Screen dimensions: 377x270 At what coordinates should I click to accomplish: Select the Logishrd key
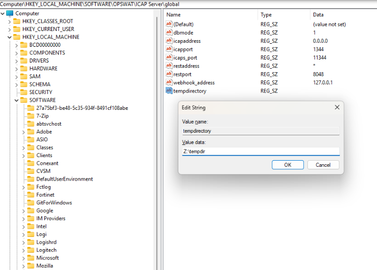[46, 242]
